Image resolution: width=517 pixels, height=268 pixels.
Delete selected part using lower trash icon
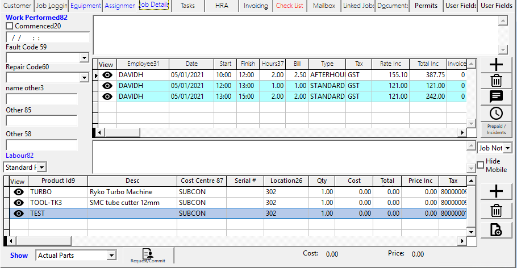[496, 211]
